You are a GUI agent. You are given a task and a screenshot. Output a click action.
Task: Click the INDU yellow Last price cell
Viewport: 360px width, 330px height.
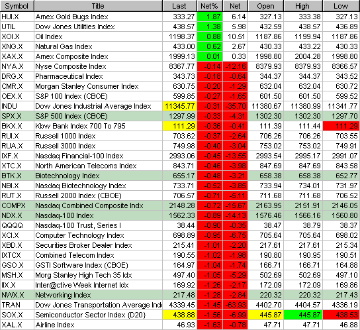coord(180,106)
